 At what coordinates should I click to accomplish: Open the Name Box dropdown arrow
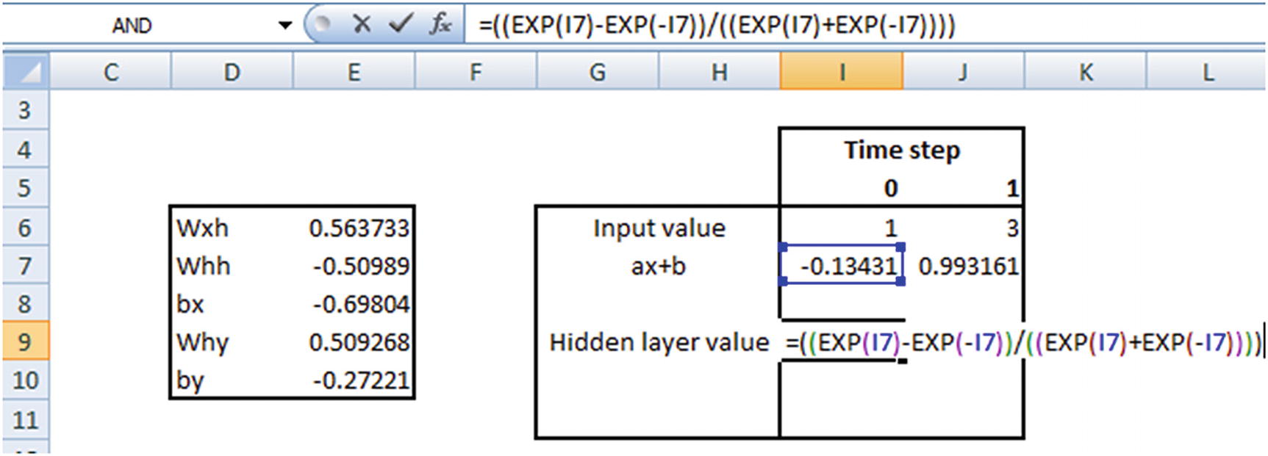[x=285, y=26]
